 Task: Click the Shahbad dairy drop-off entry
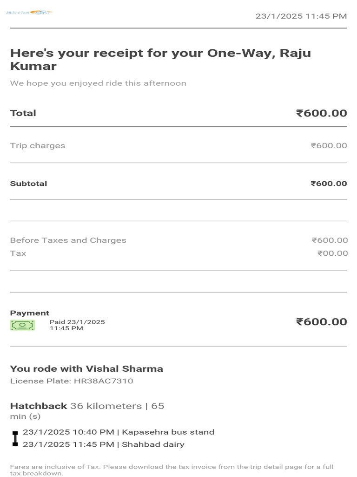coord(104,444)
